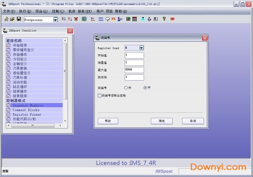Image resolution: width=253 pixels, height=177 pixels.
Task: Select the 关 radio button for 块编号
Action: pyautogui.click(x=126, y=88)
